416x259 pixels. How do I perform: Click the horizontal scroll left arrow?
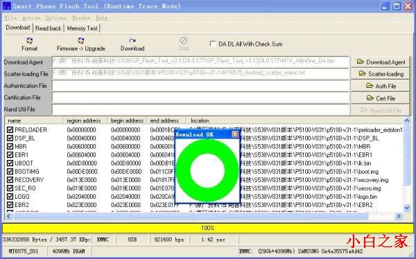tap(8, 216)
